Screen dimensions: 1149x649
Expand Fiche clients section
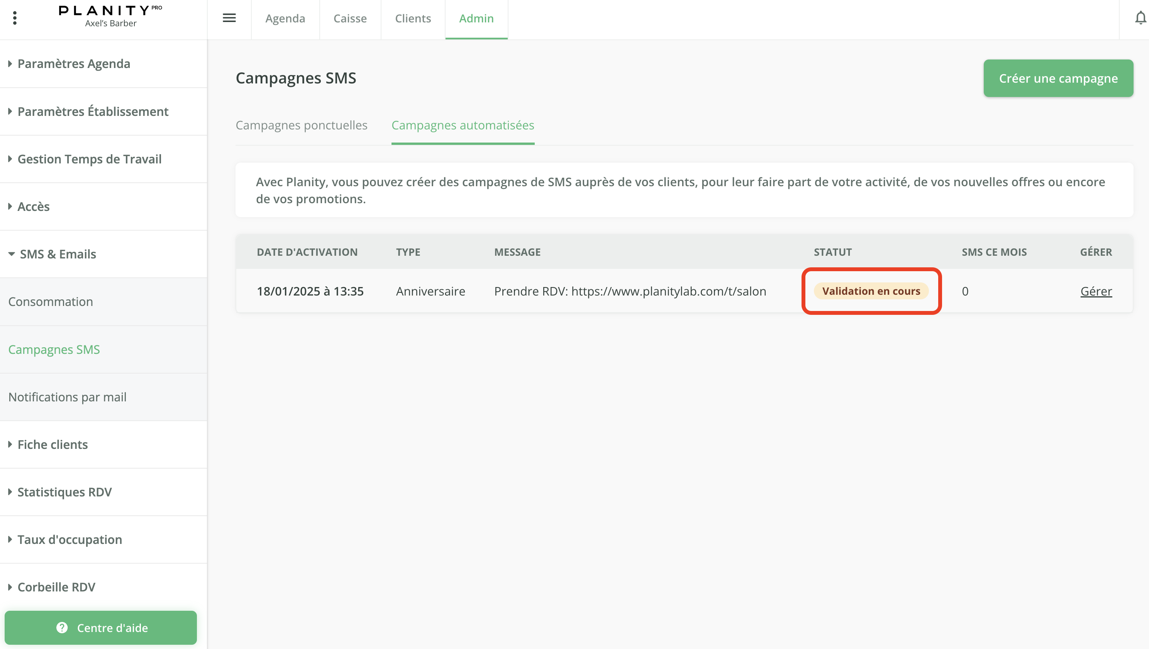(x=52, y=445)
